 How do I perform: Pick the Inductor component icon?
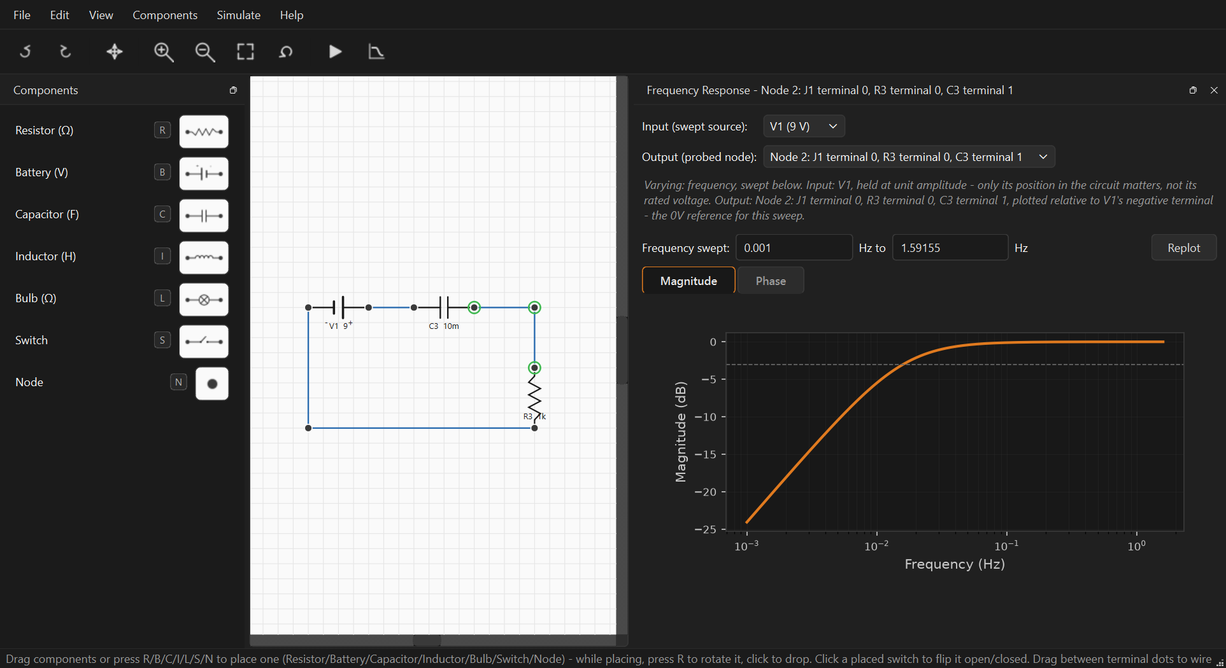[x=204, y=258]
